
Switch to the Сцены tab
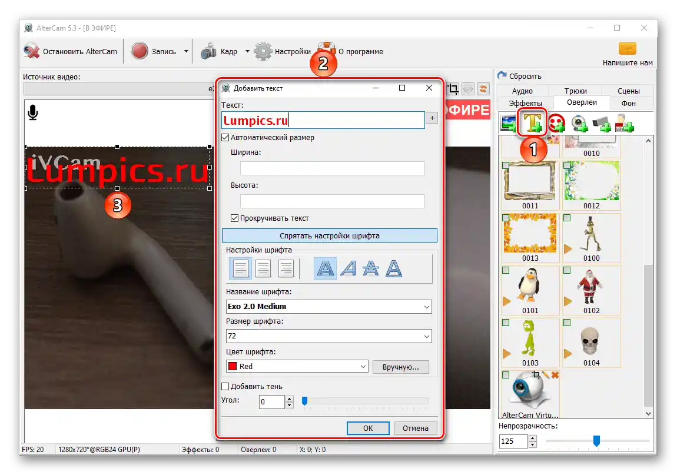point(628,91)
